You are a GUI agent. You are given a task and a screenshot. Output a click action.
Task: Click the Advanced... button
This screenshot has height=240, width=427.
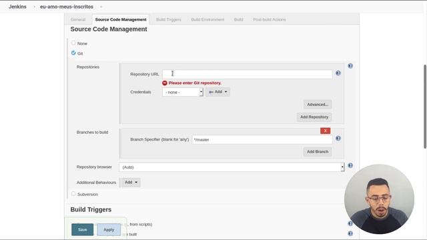[x=318, y=105]
